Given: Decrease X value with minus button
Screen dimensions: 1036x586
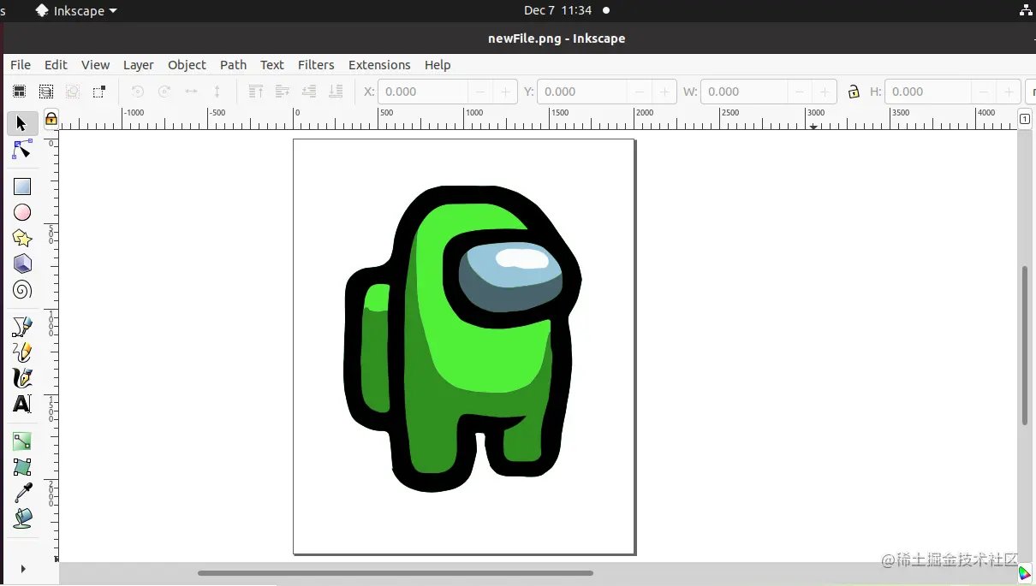Looking at the screenshot, I should [x=480, y=92].
